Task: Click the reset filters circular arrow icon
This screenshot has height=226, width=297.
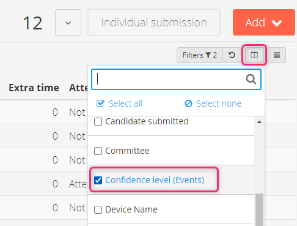Action: coord(232,55)
